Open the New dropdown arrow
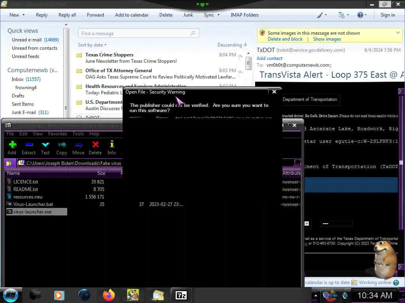 coord(23,15)
